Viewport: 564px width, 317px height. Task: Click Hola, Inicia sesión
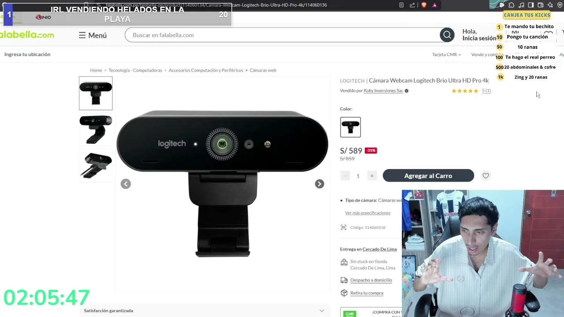pos(479,35)
